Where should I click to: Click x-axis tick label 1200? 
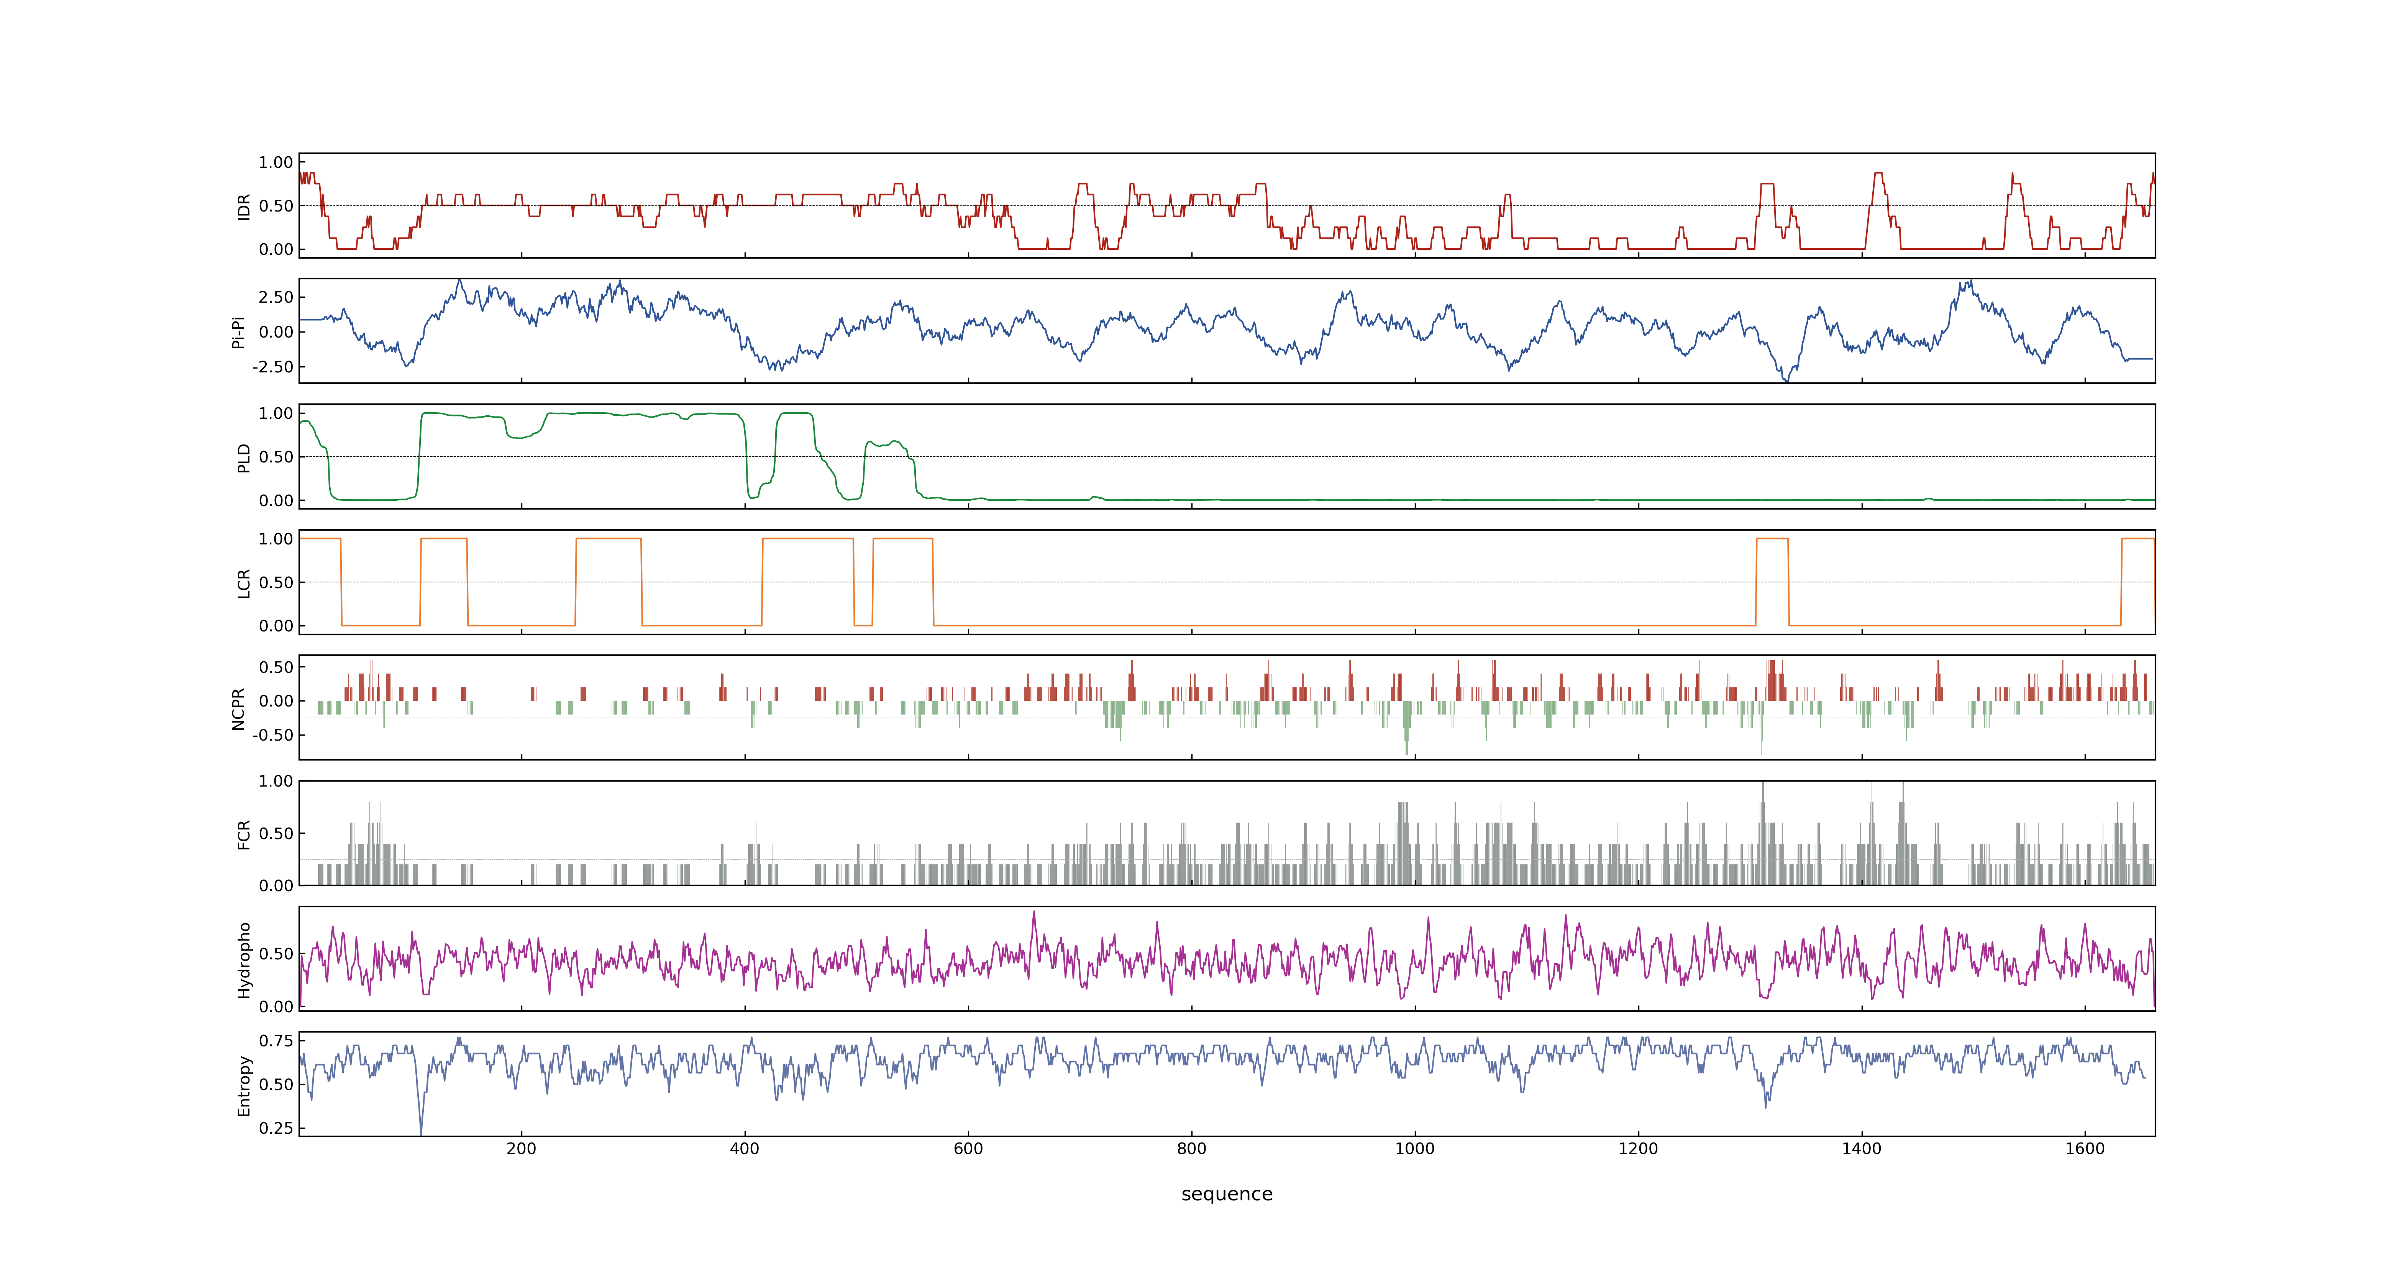click(1638, 1149)
